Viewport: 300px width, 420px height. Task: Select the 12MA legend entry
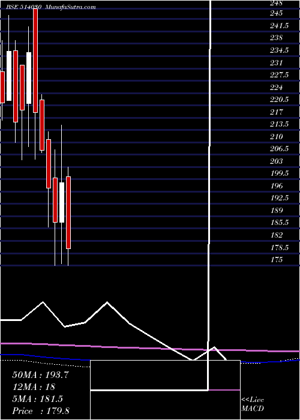pos(34,387)
